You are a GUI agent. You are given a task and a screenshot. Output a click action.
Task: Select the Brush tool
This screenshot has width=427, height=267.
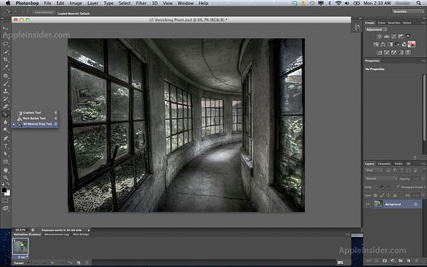point(6,84)
